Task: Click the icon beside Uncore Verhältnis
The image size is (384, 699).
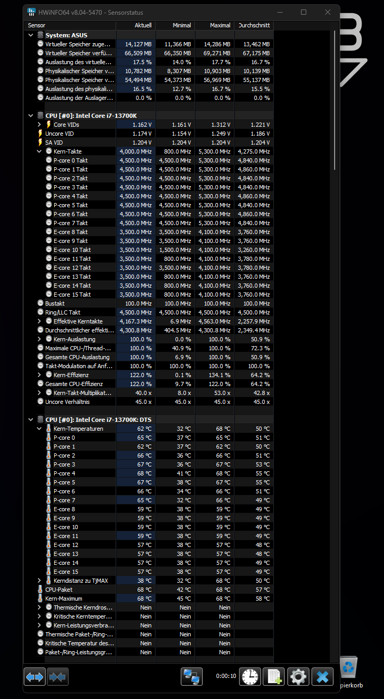Action: (40, 402)
